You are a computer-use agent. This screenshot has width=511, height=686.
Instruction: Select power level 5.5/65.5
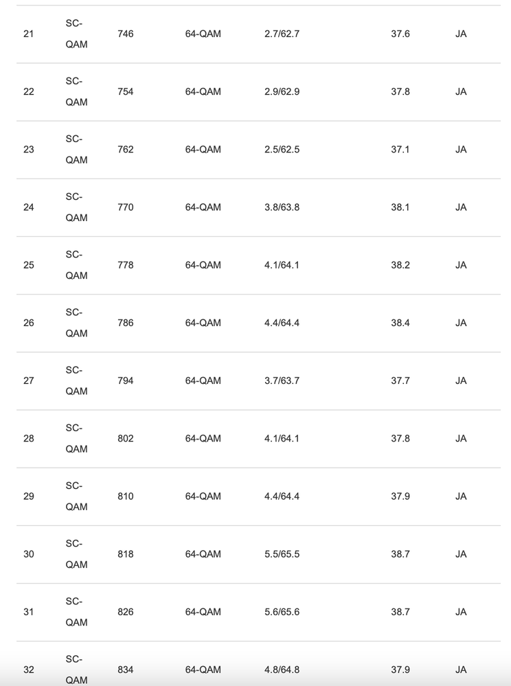coord(282,553)
